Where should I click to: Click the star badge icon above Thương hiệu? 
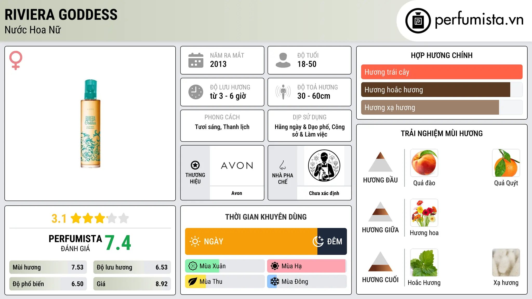click(195, 165)
